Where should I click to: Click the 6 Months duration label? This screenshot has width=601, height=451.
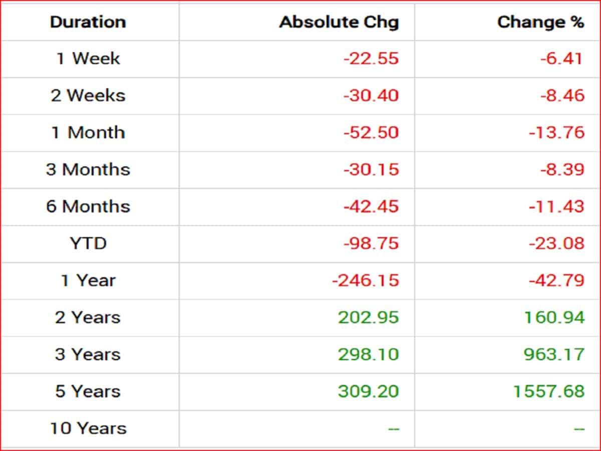[x=88, y=206]
